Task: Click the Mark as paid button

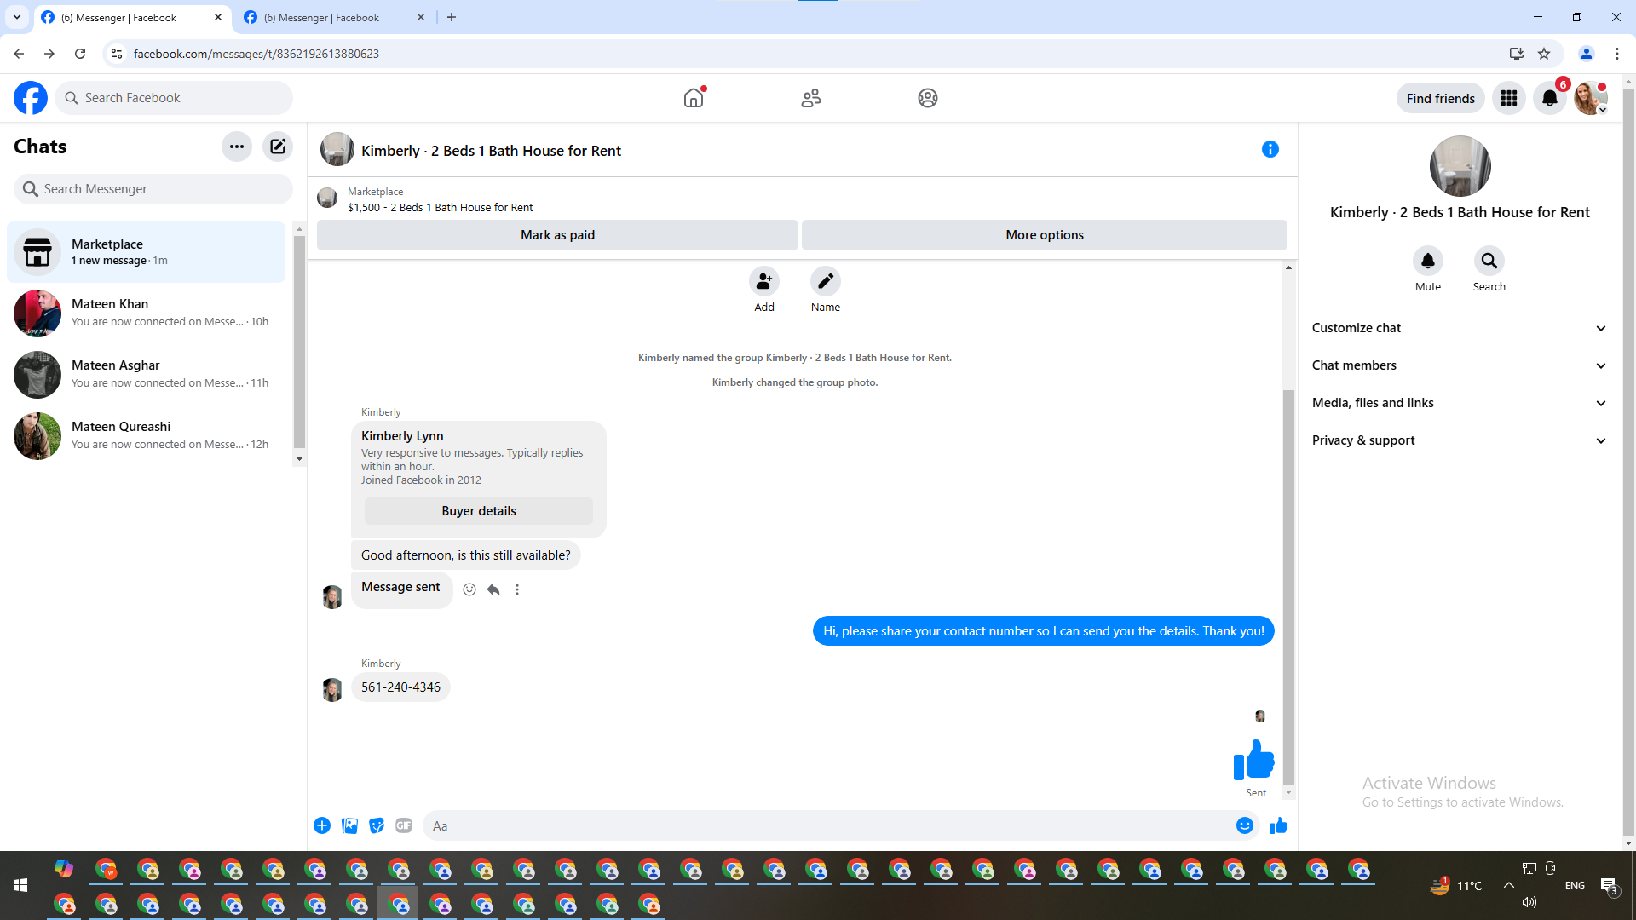Action: (x=557, y=235)
